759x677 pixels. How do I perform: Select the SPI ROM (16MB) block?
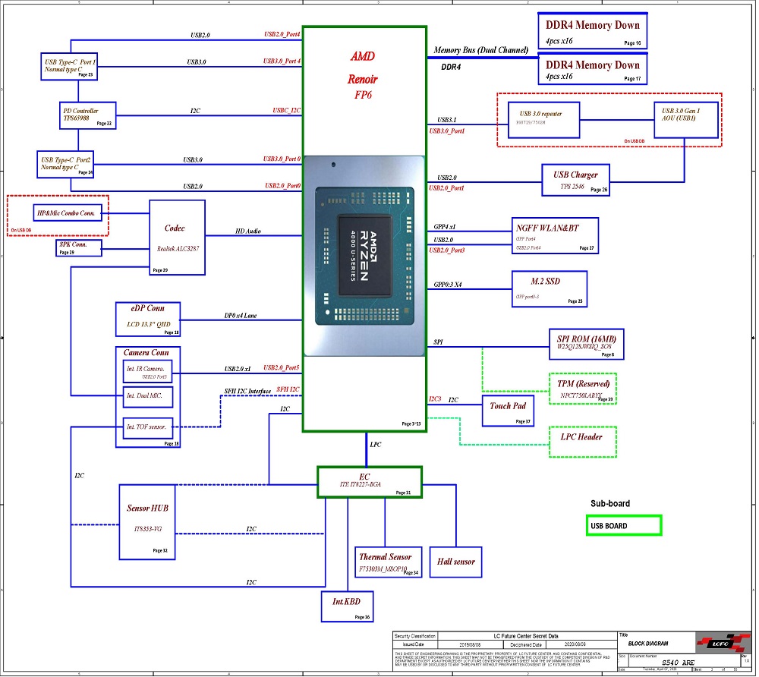click(588, 345)
